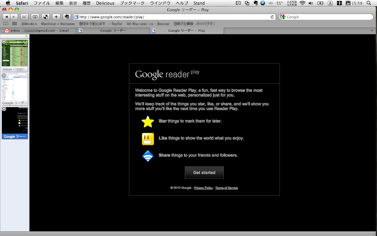Open the 履歴 menu
The image size is (377, 236).
click(87, 3)
